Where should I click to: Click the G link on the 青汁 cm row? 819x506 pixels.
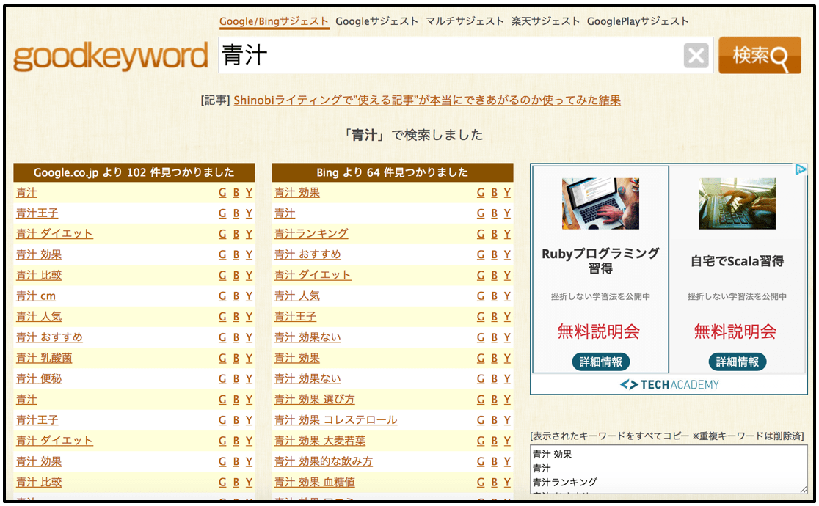[222, 296]
